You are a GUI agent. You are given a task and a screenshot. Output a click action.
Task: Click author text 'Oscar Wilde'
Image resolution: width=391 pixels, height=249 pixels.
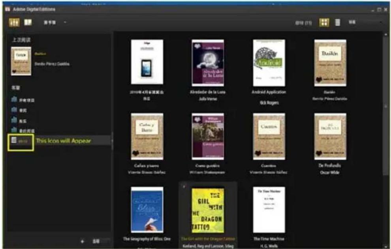(x=330, y=172)
